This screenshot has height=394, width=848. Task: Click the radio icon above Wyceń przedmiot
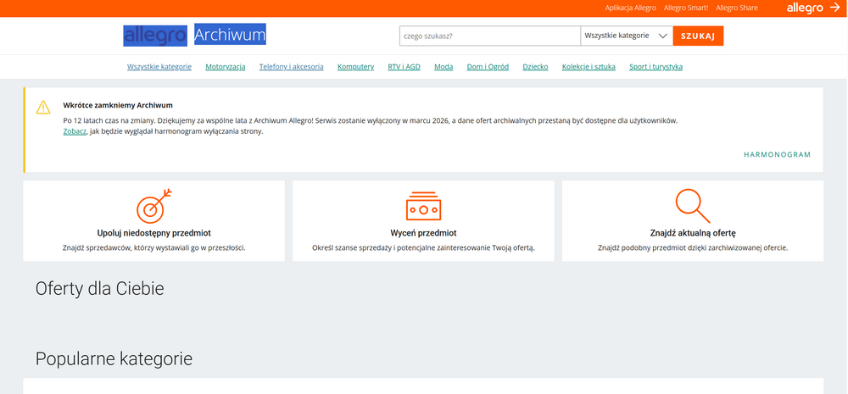pyautogui.click(x=423, y=206)
